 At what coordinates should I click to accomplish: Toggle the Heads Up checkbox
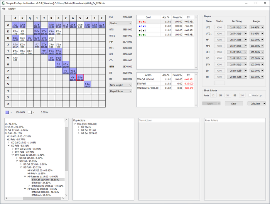(250, 95)
